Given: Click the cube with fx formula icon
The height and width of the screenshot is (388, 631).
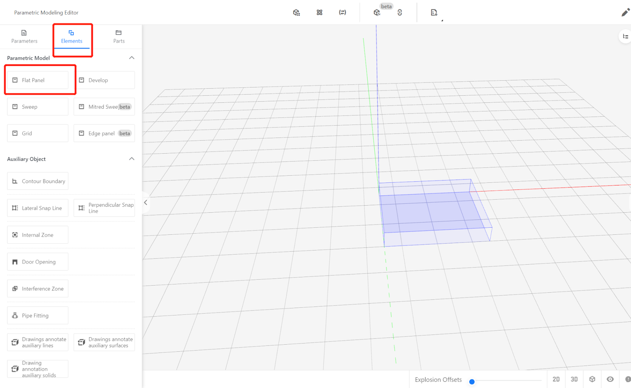Looking at the screenshot, I should tap(377, 13).
